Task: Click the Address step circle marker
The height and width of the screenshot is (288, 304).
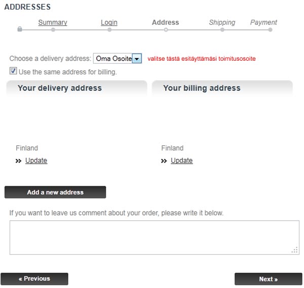Action: pyautogui.click(x=166, y=30)
